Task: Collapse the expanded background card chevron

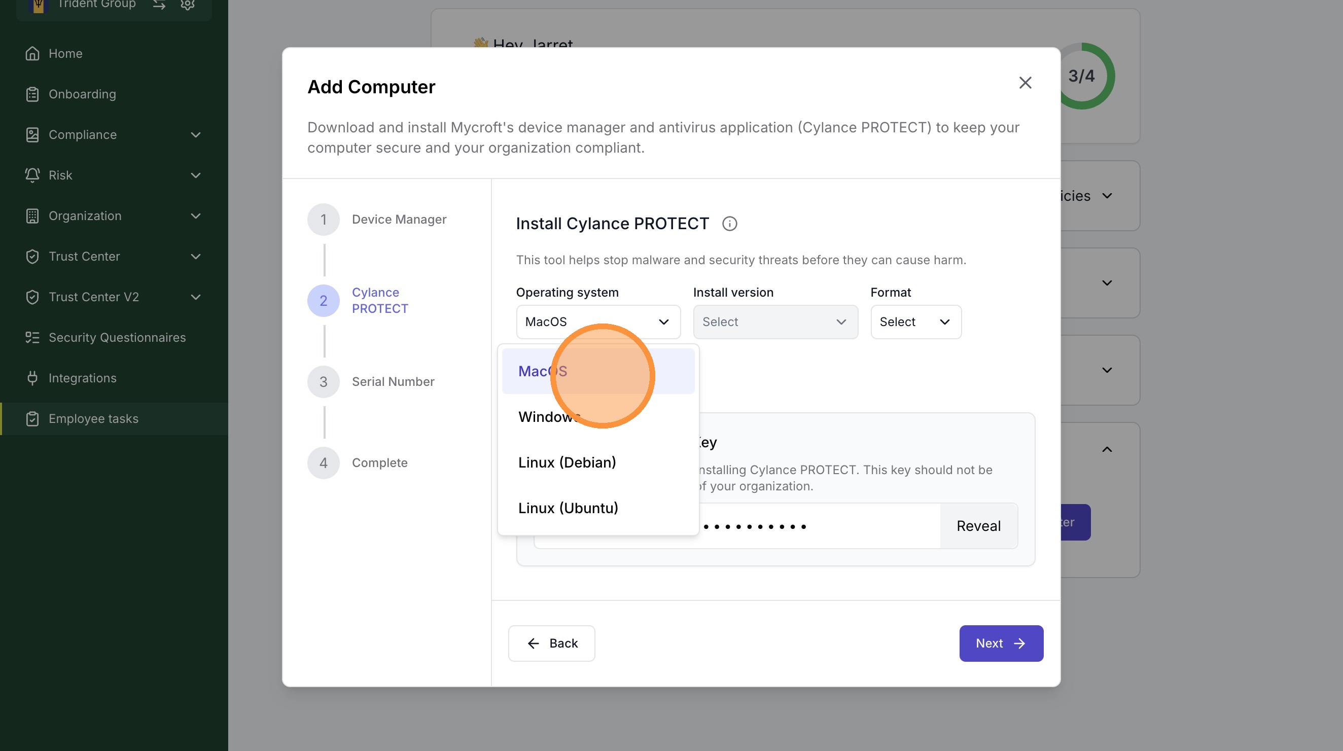Action: [x=1107, y=449]
